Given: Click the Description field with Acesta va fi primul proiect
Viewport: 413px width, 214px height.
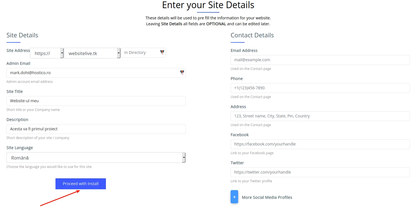Looking at the screenshot, I should 96,129.
